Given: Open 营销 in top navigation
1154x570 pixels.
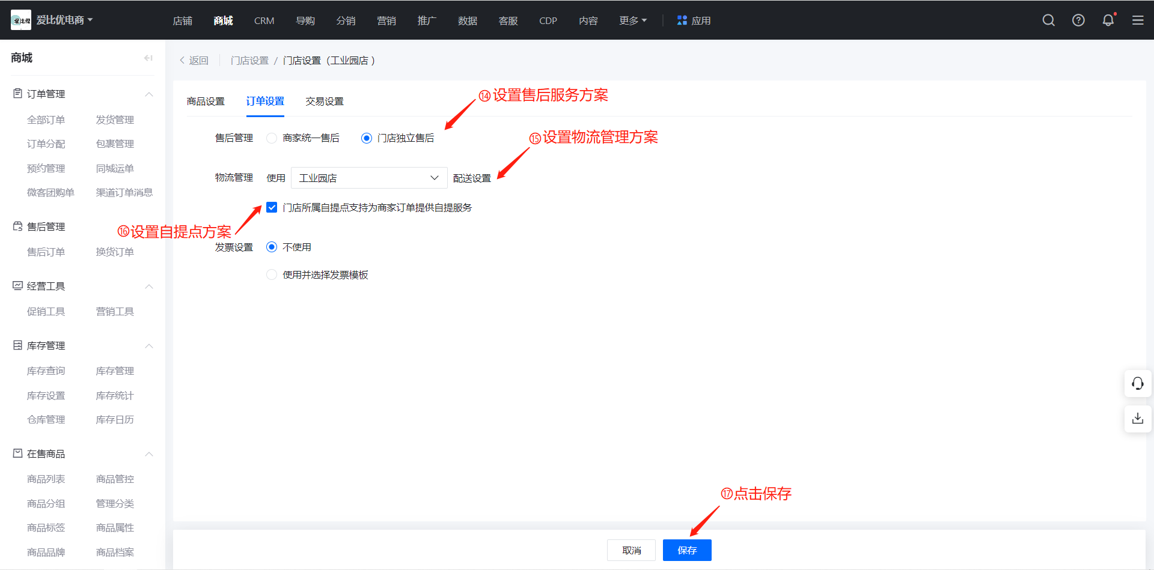Looking at the screenshot, I should 386,20.
